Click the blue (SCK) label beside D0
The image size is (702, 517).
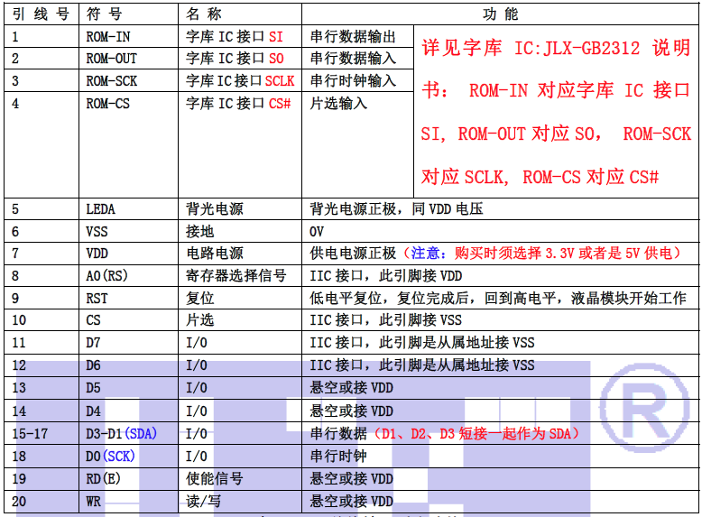click(x=119, y=457)
